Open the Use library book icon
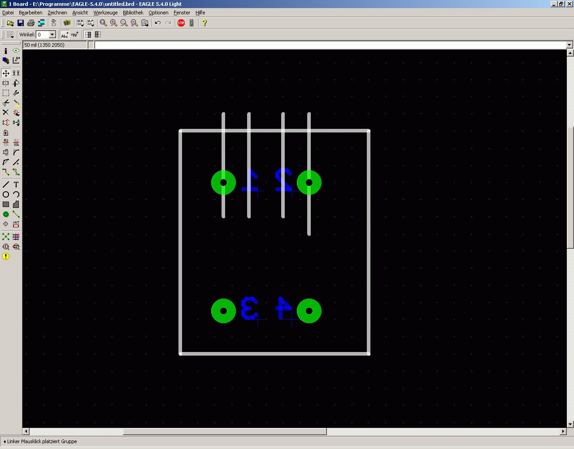The height and width of the screenshot is (449, 574). tap(67, 22)
